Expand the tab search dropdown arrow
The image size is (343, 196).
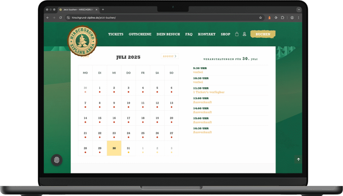(x=298, y=10)
